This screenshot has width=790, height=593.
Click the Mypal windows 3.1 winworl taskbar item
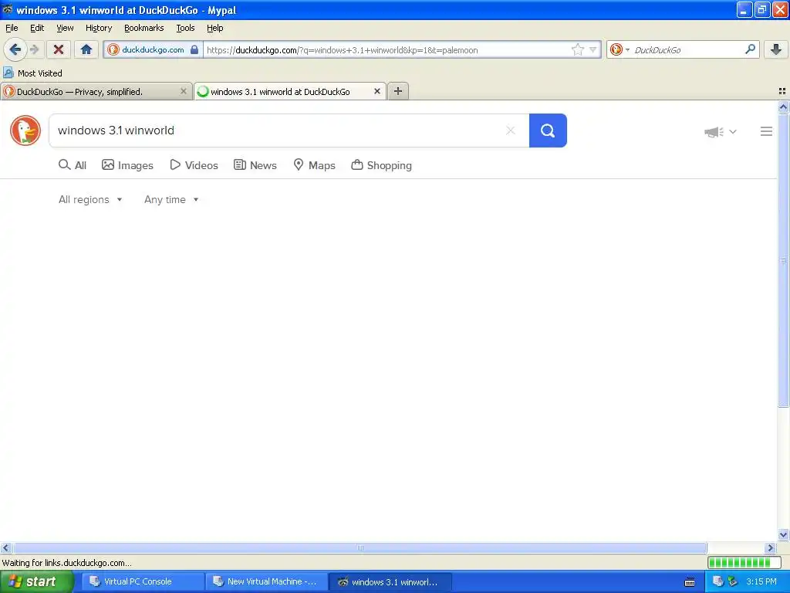click(390, 582)
